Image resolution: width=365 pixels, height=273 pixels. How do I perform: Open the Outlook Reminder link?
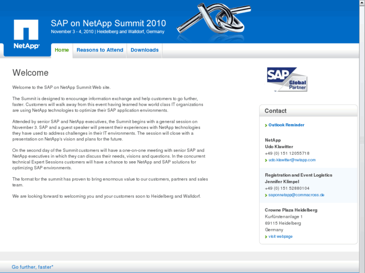click(286, 125)
